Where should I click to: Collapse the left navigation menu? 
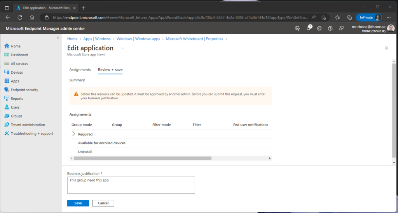(58, 38)
